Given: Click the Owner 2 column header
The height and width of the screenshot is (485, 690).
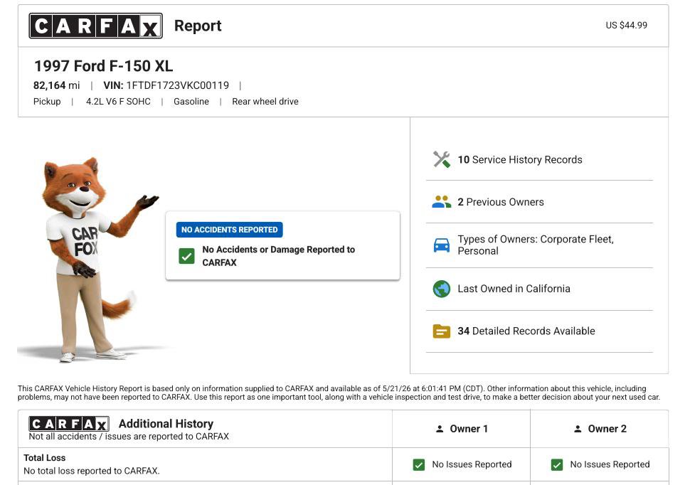Looking at the screenshot, I should pos(600,429).
